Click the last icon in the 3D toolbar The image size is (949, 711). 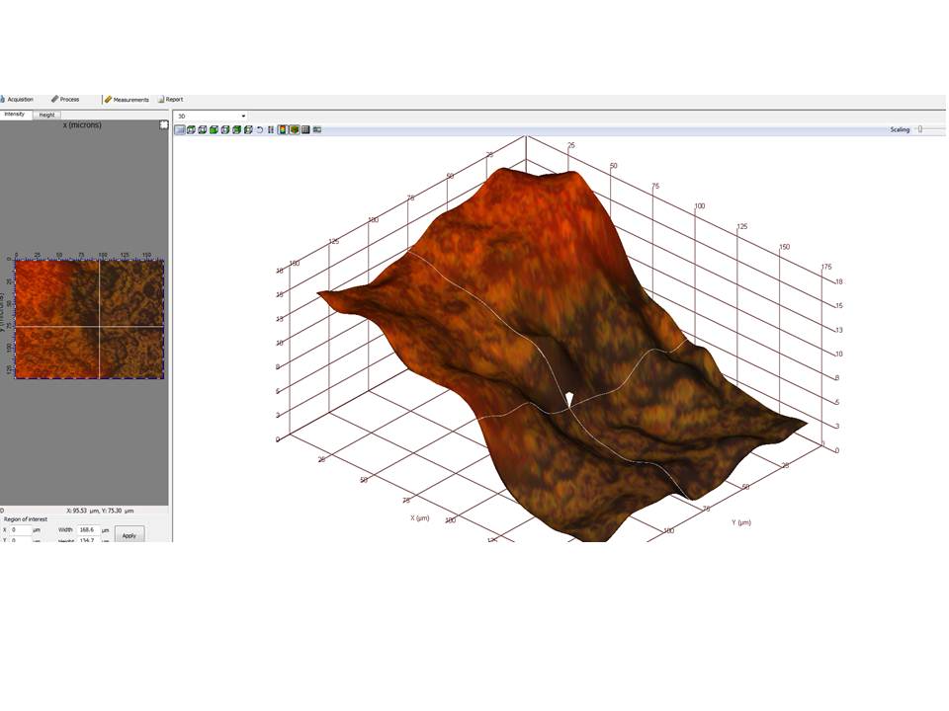pyautogui.click(x=317, y=129)
